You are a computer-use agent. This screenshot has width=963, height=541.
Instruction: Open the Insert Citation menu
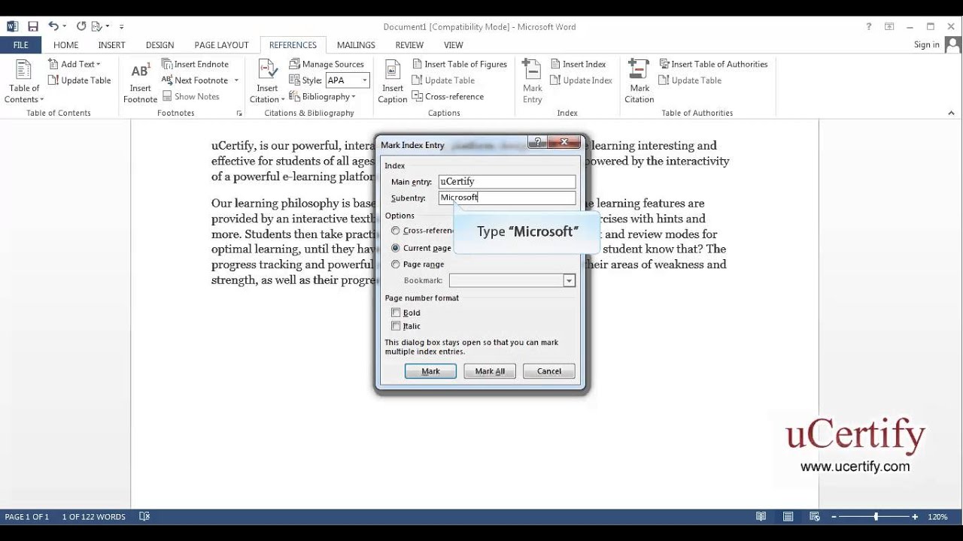267,82
